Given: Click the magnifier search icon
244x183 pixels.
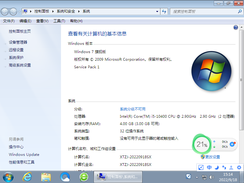Looking at the screenshot, I should pyautogui.click(x=240, y=11).
